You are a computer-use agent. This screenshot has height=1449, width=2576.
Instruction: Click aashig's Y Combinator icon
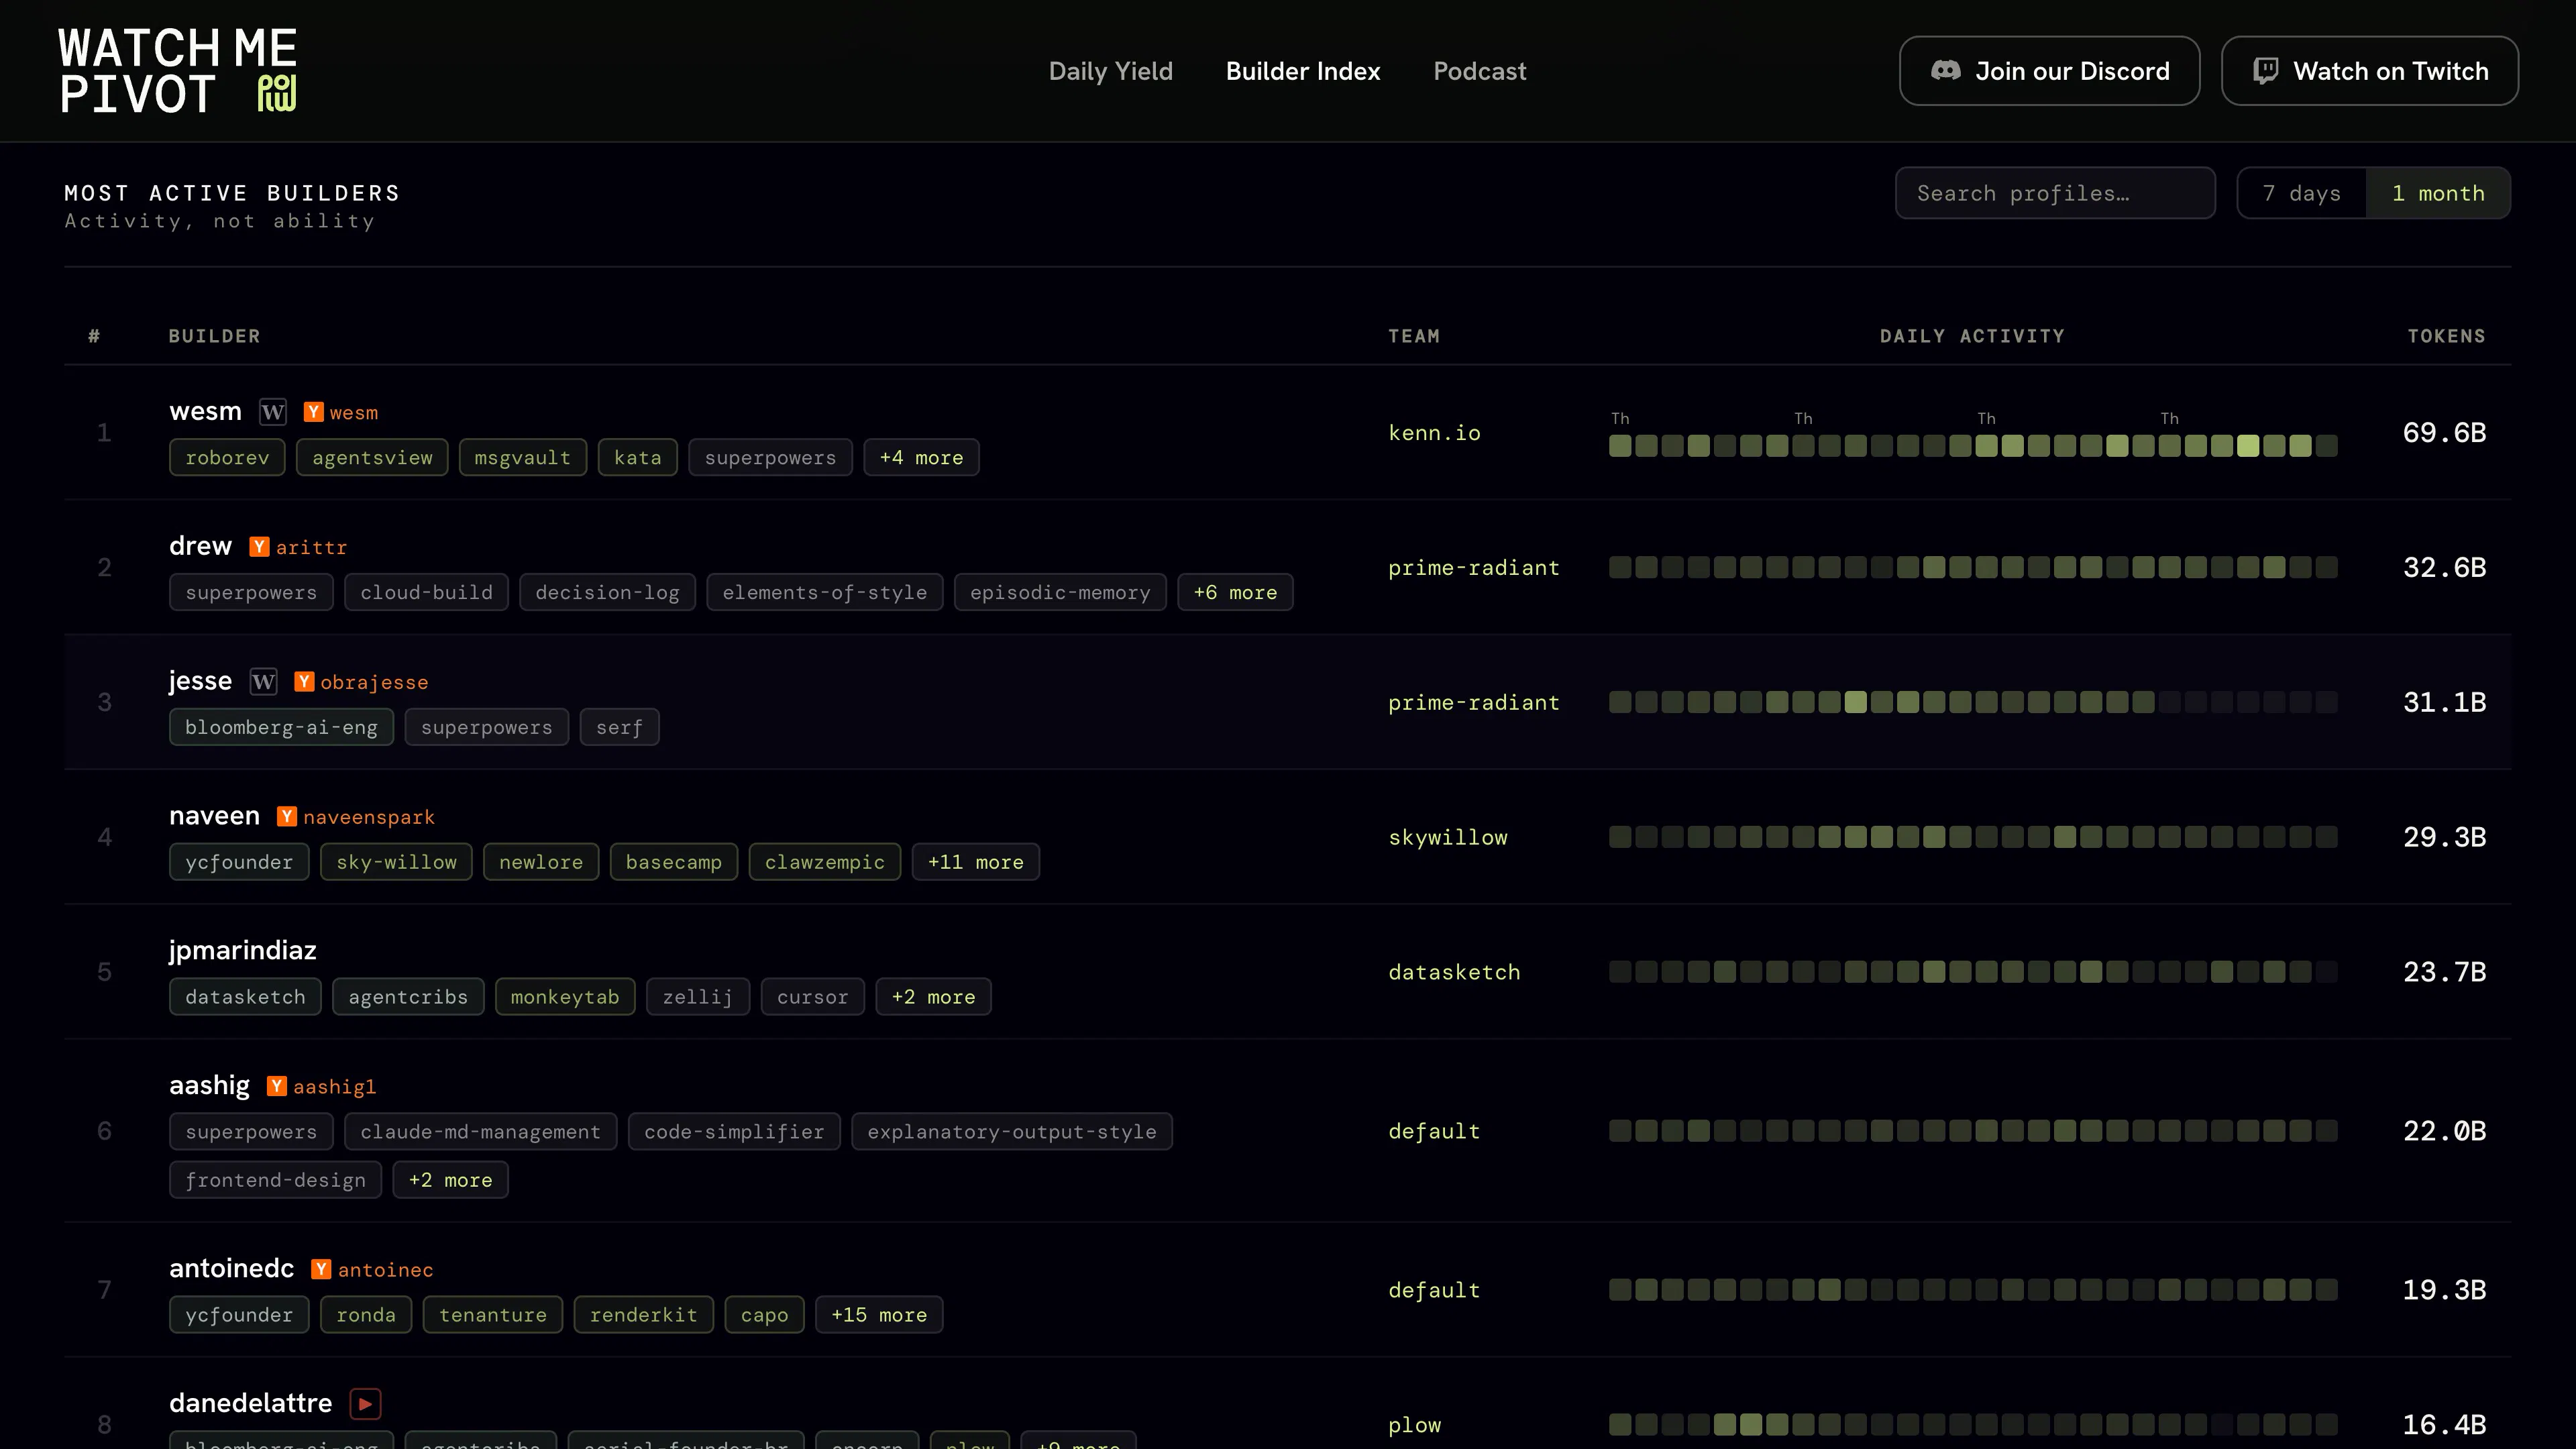click(x=277, y=1086)
